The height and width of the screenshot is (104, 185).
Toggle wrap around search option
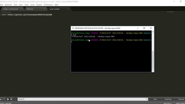coord(8,99)
